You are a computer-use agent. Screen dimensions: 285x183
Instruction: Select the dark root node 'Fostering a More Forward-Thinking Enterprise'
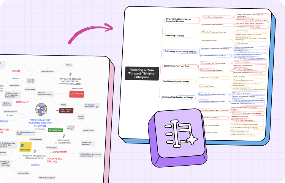(141, 73)
